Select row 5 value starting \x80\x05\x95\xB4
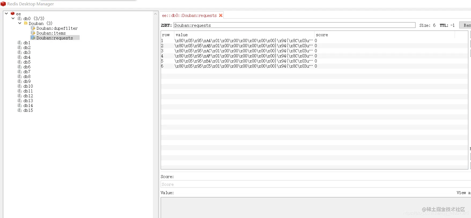This screenshot has height=218, width=471. pyautogui.click(x=244, y=61)
